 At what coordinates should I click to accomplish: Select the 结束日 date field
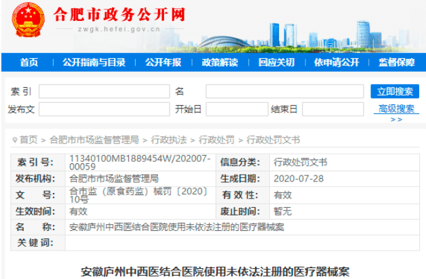[332, 109]
